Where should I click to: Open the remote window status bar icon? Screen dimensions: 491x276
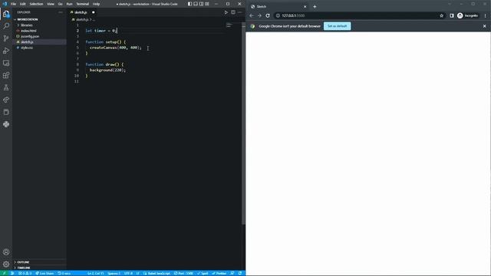pos(5,273)
